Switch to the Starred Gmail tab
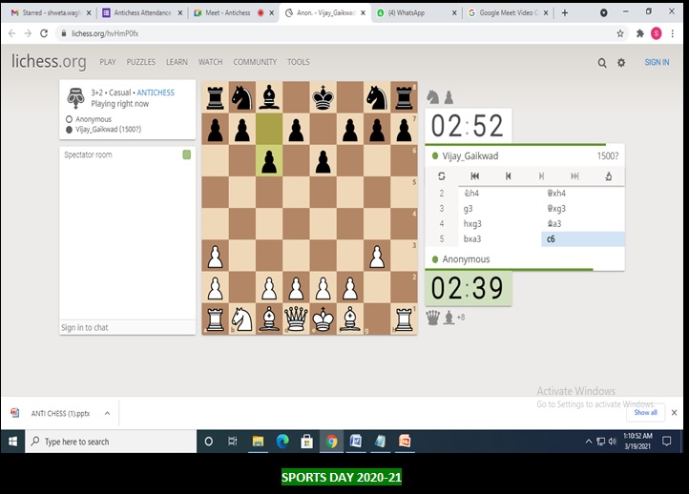Screen dimensions: 689x494 [52, 12]
